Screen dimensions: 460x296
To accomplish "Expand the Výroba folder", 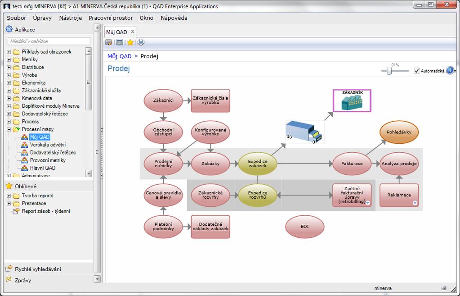I will (x=9, y=75).
